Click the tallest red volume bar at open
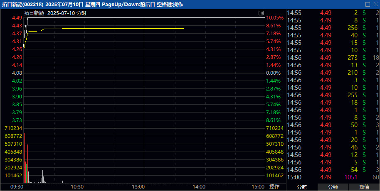The image size is (380, 191). pyautogui.click(x=24, y=158)
